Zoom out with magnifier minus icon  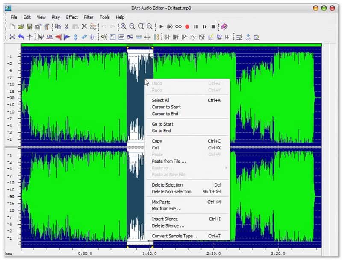tap(132, 26)
